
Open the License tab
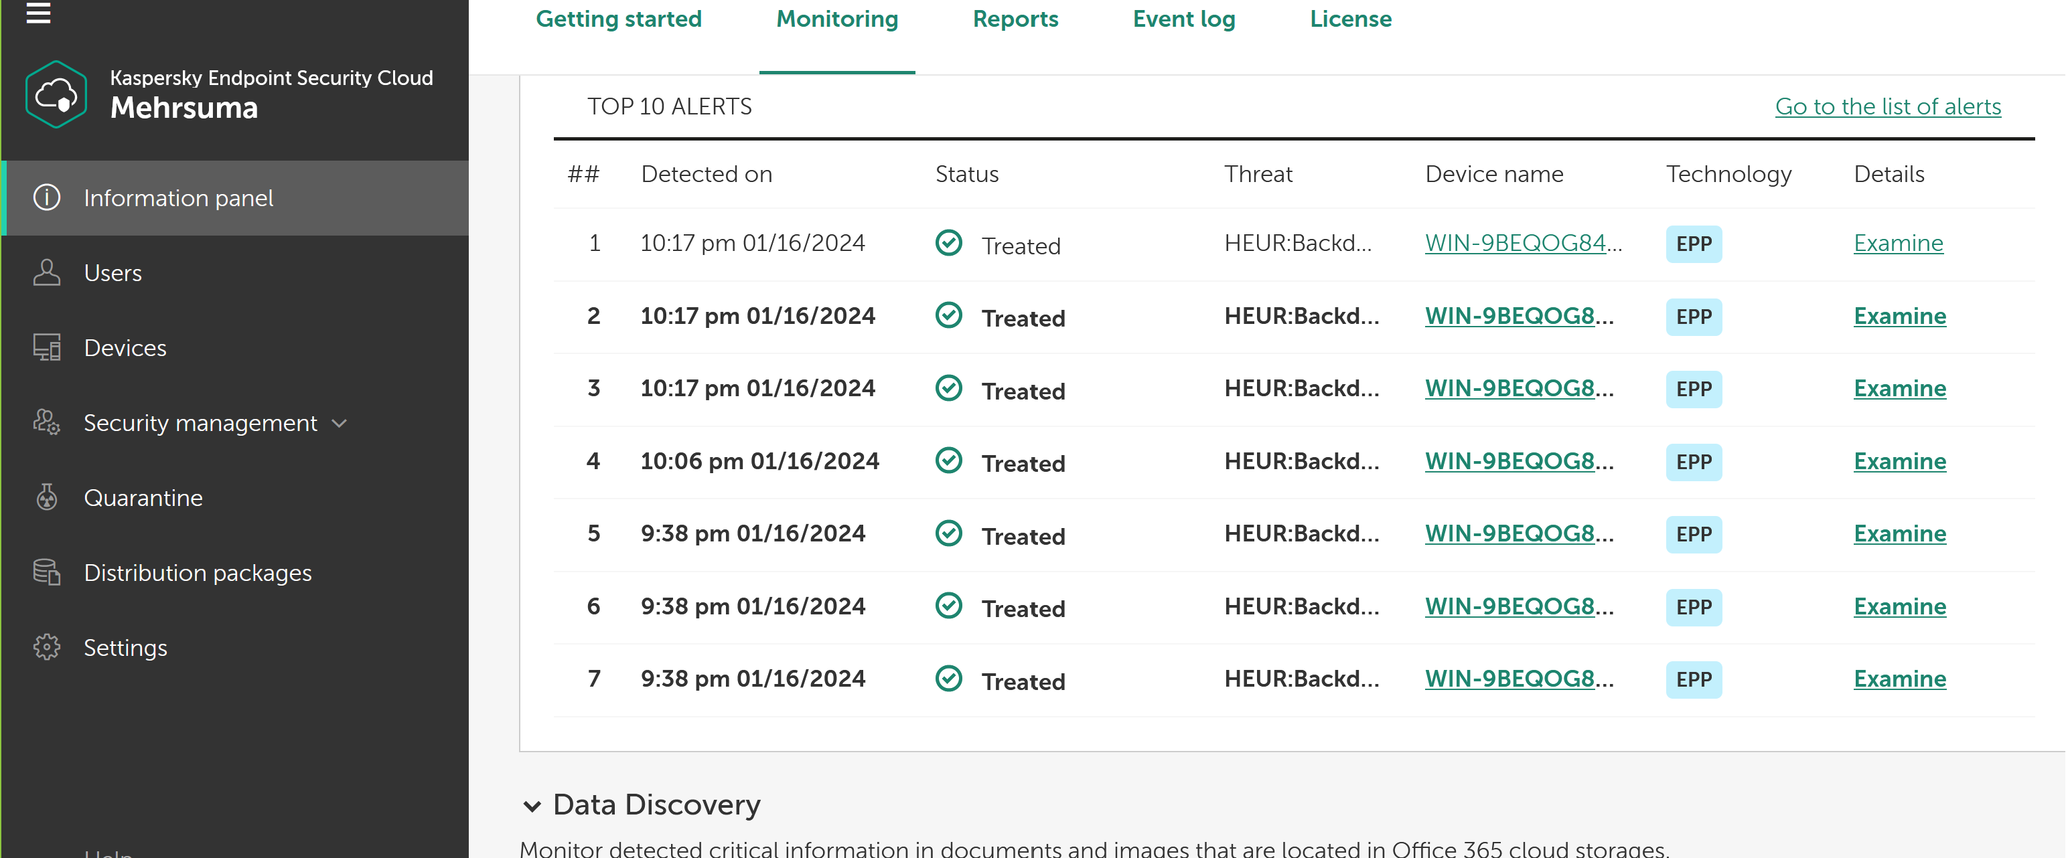(x=1350, y=19)
